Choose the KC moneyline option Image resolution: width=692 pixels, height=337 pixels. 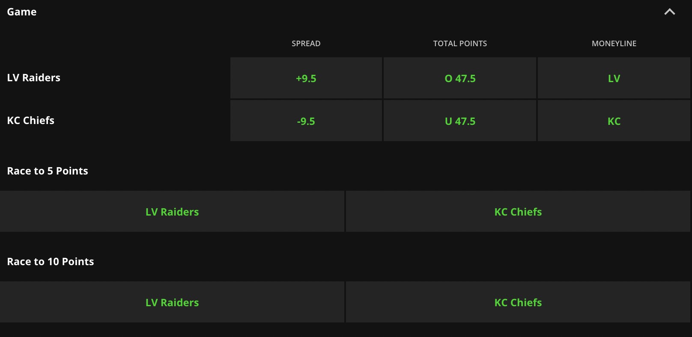tap(614, 121)
